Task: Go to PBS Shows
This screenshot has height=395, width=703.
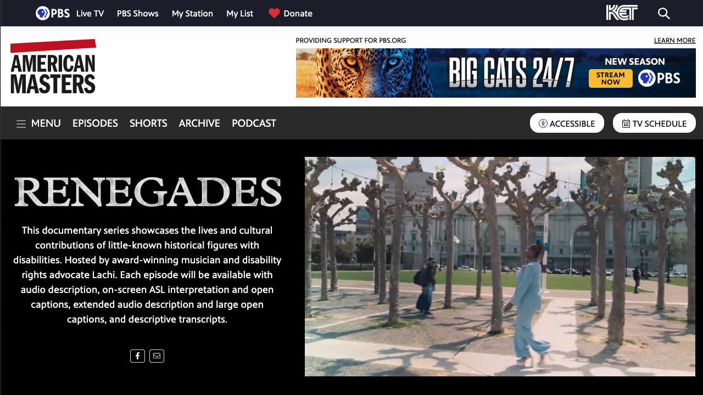Action: (x=138, y=14)
